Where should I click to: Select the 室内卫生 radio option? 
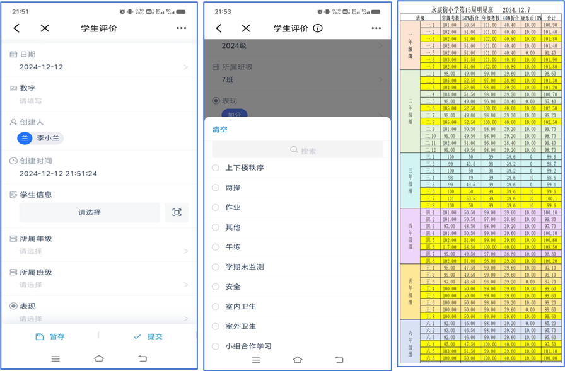(x=216, y=307)
